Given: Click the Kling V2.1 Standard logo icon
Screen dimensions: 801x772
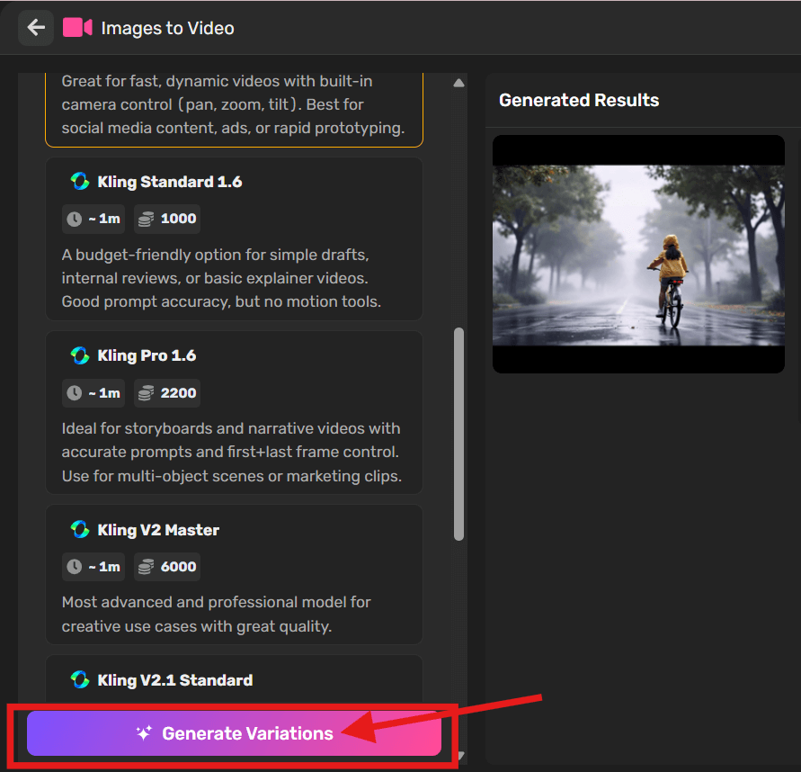Looking at the screenshot, I should tap(80, 679).
